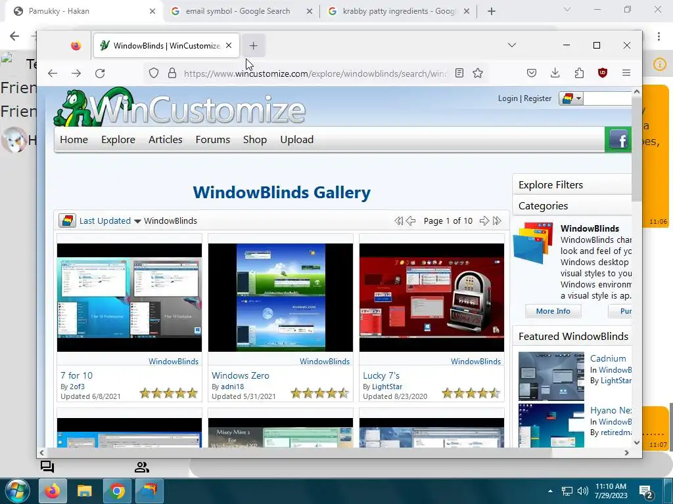Open the Windows Zero skin thumbnail
The image size is (673, 504).
click(x=280, y=297)
